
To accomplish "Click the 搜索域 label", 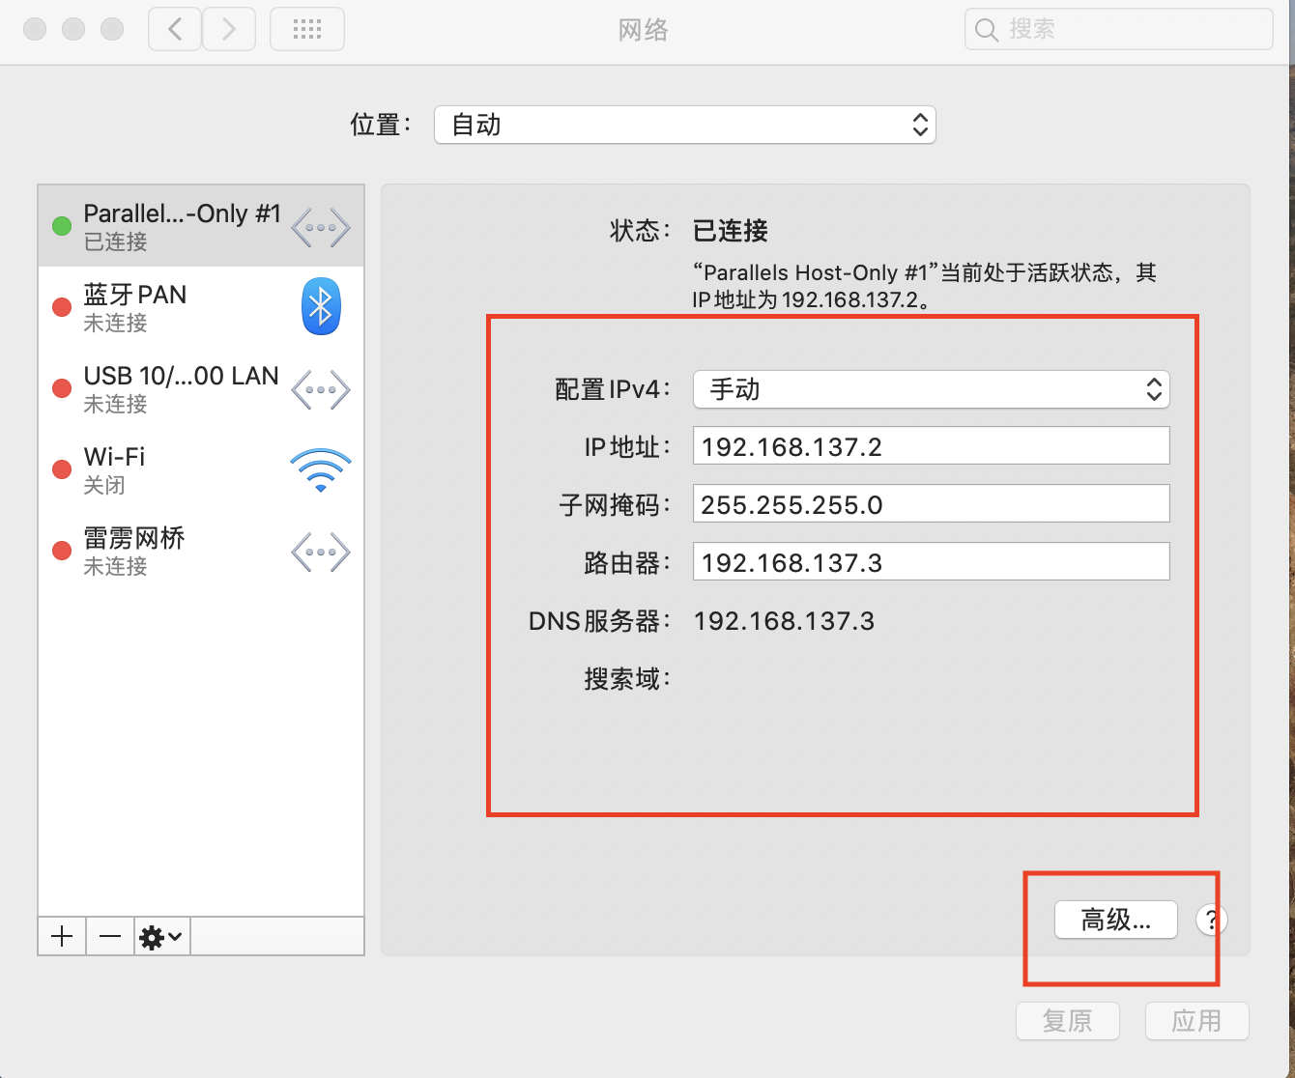I will click(x=627, y=679).
